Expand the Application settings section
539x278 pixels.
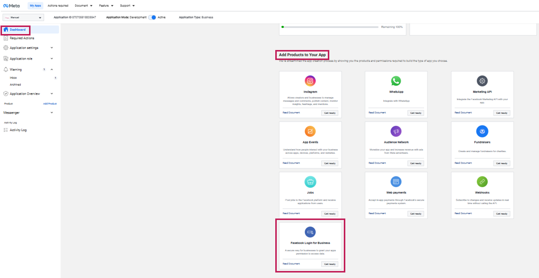coord(52,48)
